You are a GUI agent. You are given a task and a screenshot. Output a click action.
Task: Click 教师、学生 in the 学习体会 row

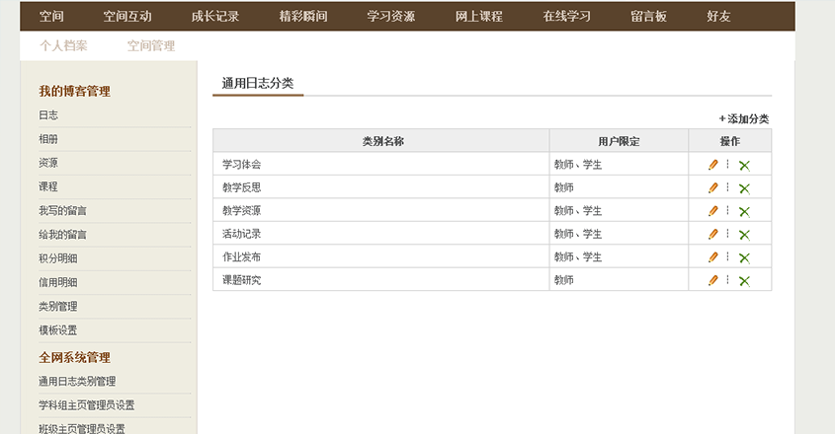[578, 165]
